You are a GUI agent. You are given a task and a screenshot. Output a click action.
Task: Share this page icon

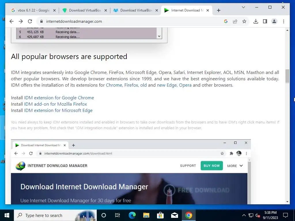point(235,21)
